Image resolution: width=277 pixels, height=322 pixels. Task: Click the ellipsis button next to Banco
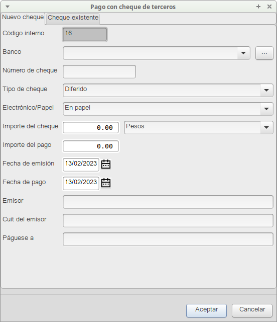tap(264, 53)
